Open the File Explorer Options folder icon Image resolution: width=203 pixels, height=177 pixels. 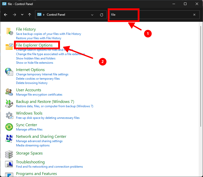[9, 47]
